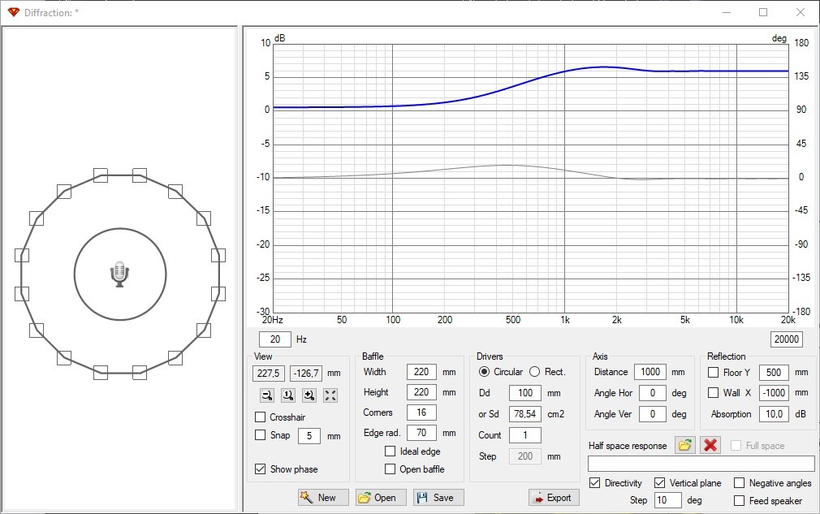Uncheck Show phase
Viewport: 820px width, 514px height.
(x=260, y=469)
